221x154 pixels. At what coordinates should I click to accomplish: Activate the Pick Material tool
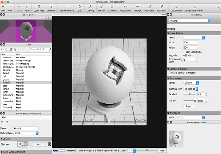click(x=112, y=8)
